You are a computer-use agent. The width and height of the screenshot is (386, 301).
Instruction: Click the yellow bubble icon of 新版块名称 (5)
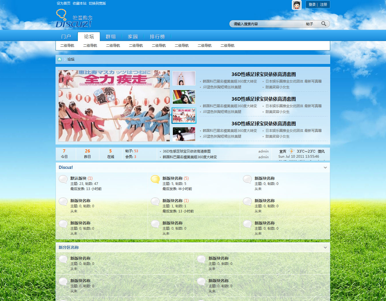(x=155, y=179)
